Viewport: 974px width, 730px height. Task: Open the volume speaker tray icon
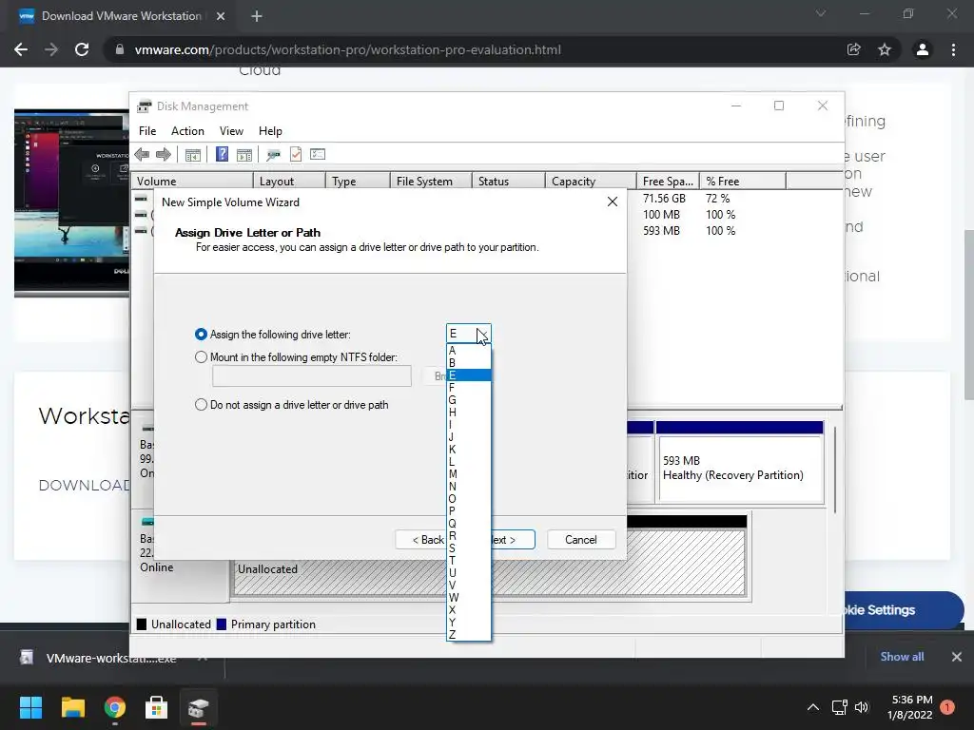(x=862, y=707)
